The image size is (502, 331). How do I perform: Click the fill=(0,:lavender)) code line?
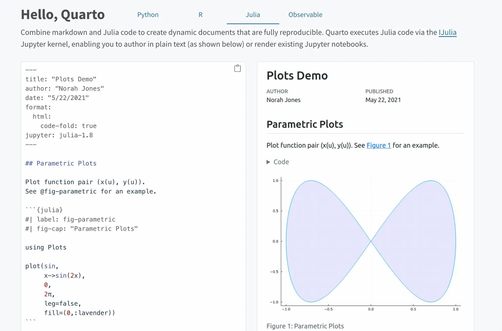tap(80, 313)
